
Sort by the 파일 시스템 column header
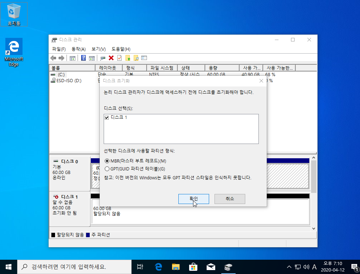click(162, 68)
